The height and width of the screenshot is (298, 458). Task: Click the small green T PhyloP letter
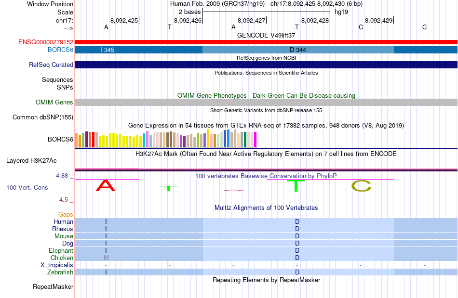coord(169,188)
